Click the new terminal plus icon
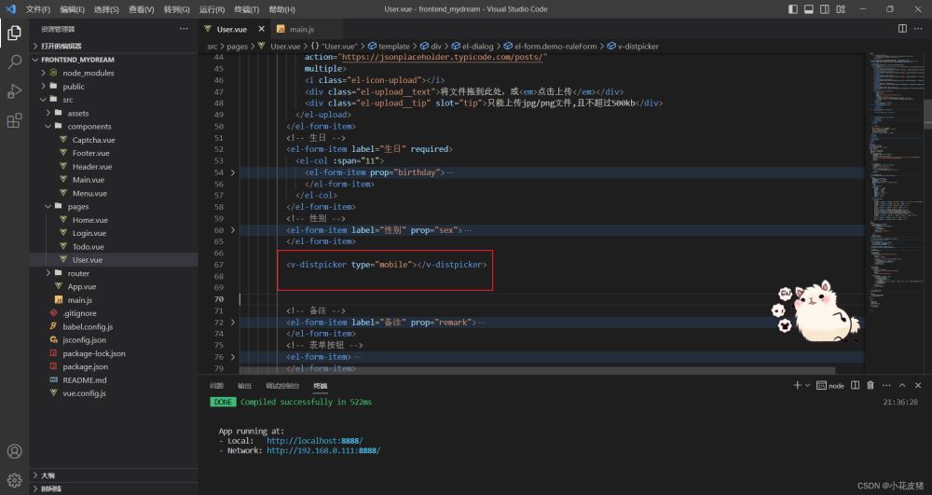Image resolution: width=932 pixels, height=495 pixels. (x=797, y=385)
